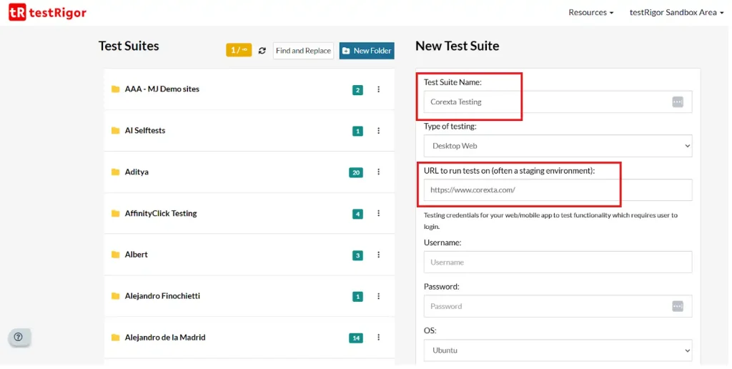Click the testRigor logo
This screenshot has width=732, height=369.
48,12
